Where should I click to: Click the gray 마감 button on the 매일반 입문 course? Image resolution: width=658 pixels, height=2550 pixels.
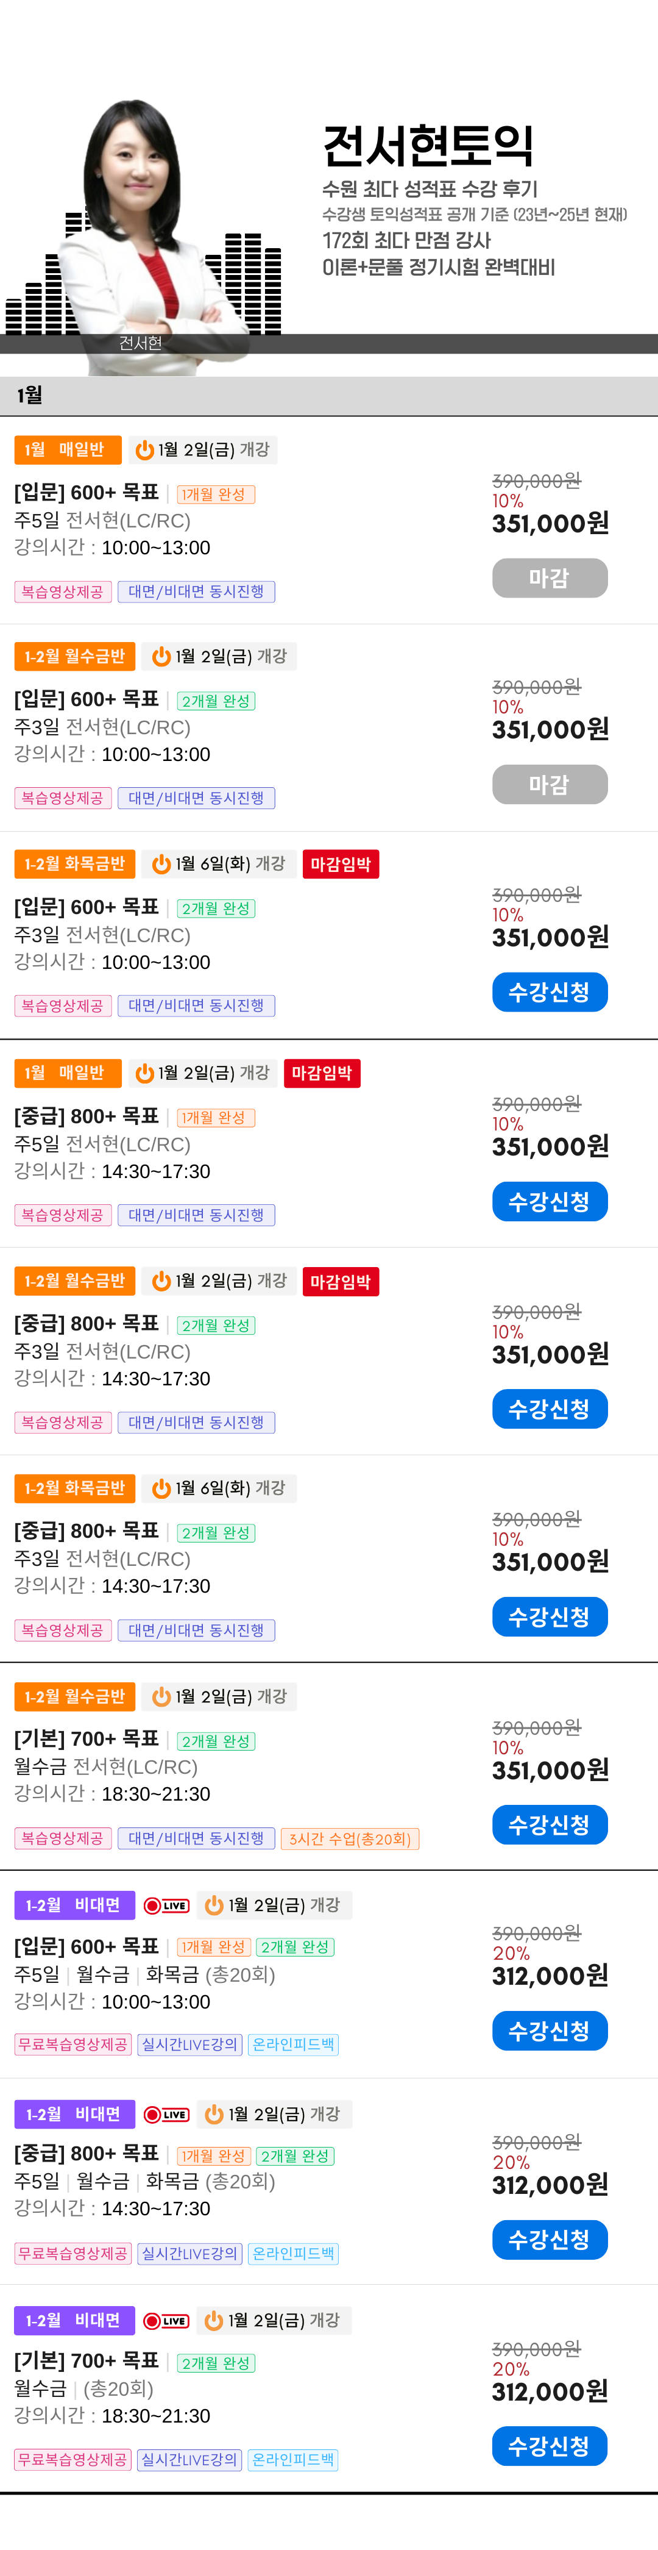(549, 578)
